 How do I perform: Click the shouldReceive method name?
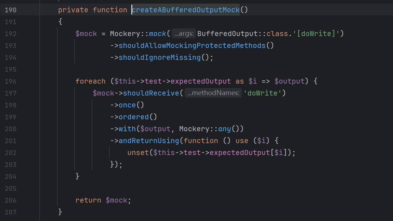point(151,93)
